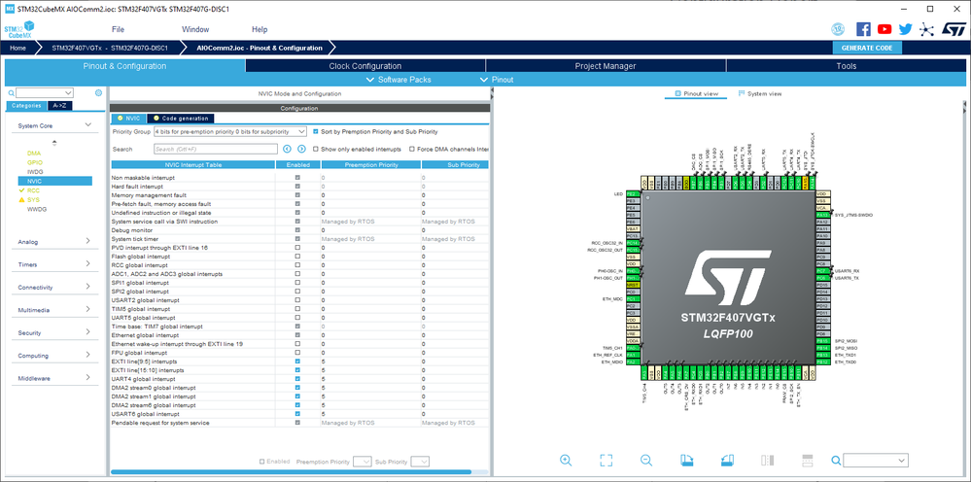Enable Show only enabled interrupts
The width and height of the screenshot is (971, 482).
click(316, 149)
